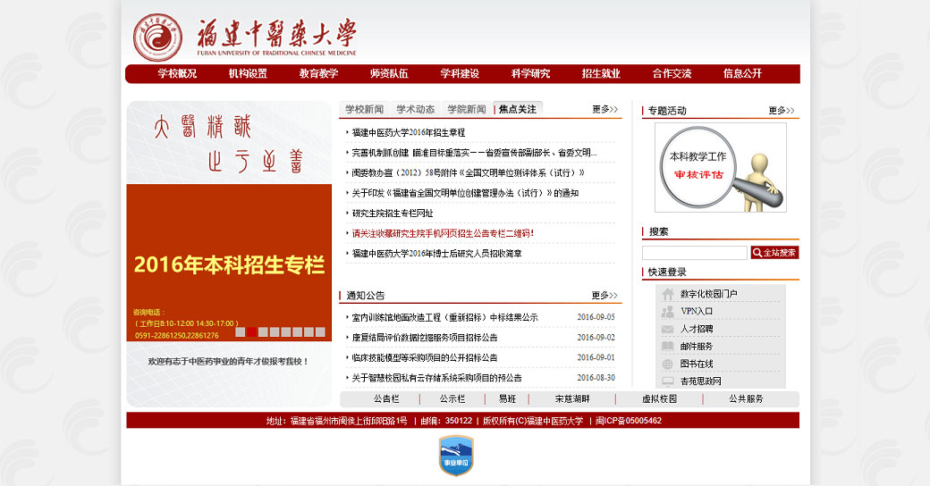Click 公共服务 in the bottom link bar
930x486 pixels.
coord(746,398)
